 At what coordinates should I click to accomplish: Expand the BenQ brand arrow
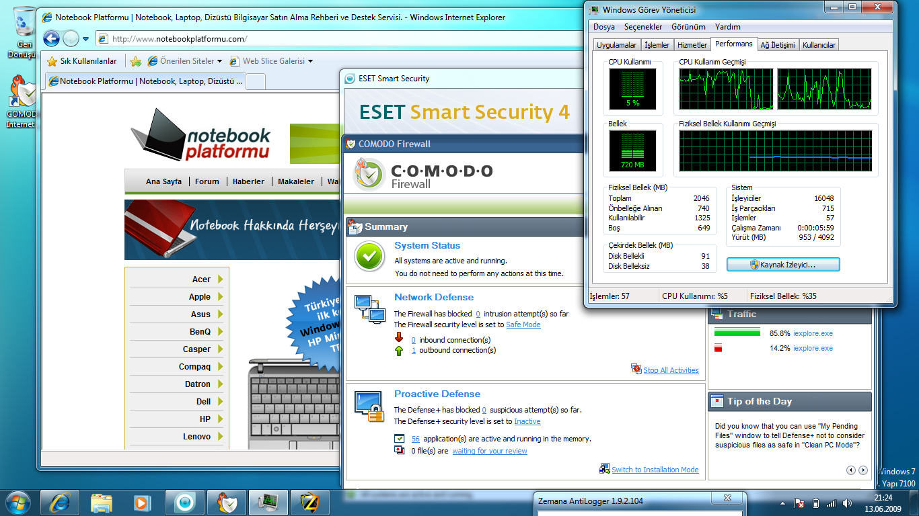click(220, 332)
